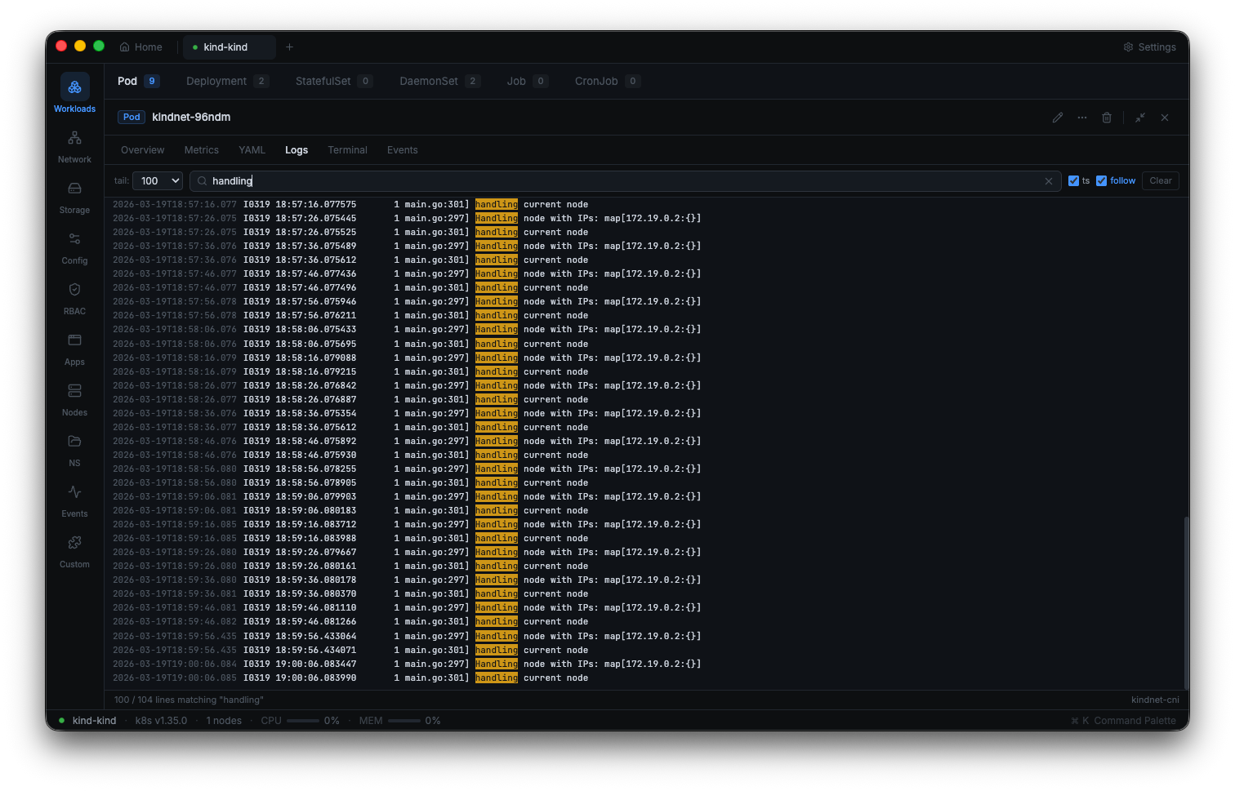Click the CPU usage meter
The width and height of the screenshot is (1235, 791).
coord(305,721)
